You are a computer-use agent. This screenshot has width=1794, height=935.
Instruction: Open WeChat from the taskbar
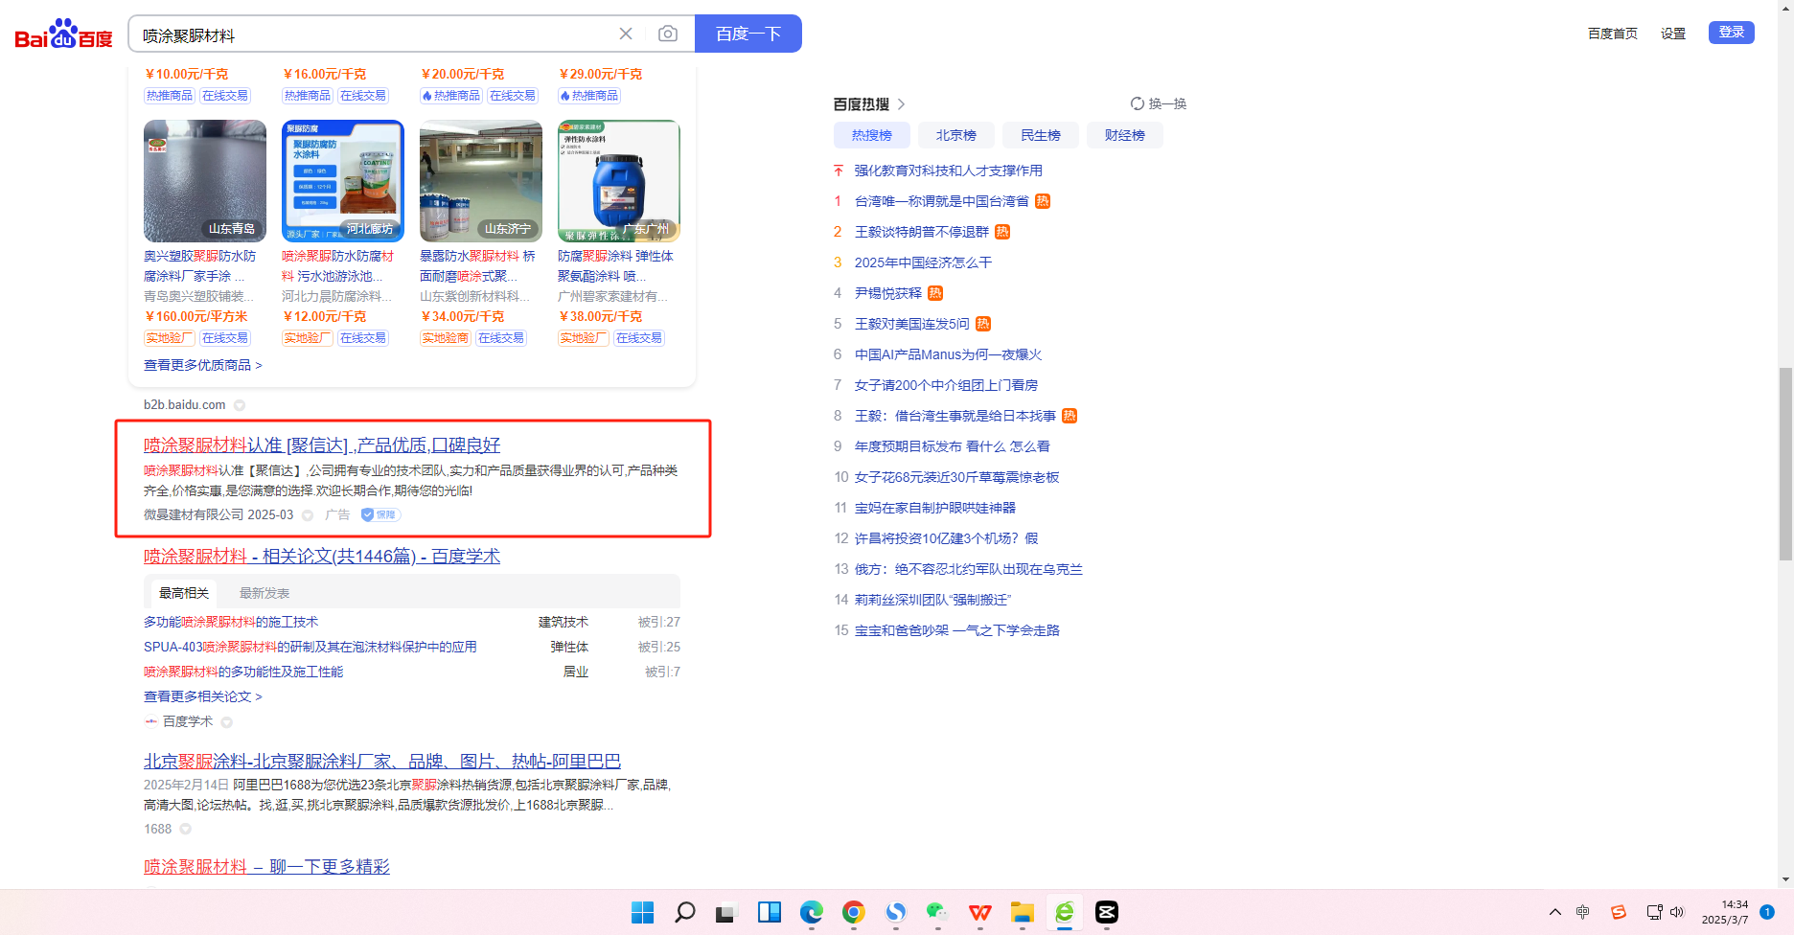(937, 912)
